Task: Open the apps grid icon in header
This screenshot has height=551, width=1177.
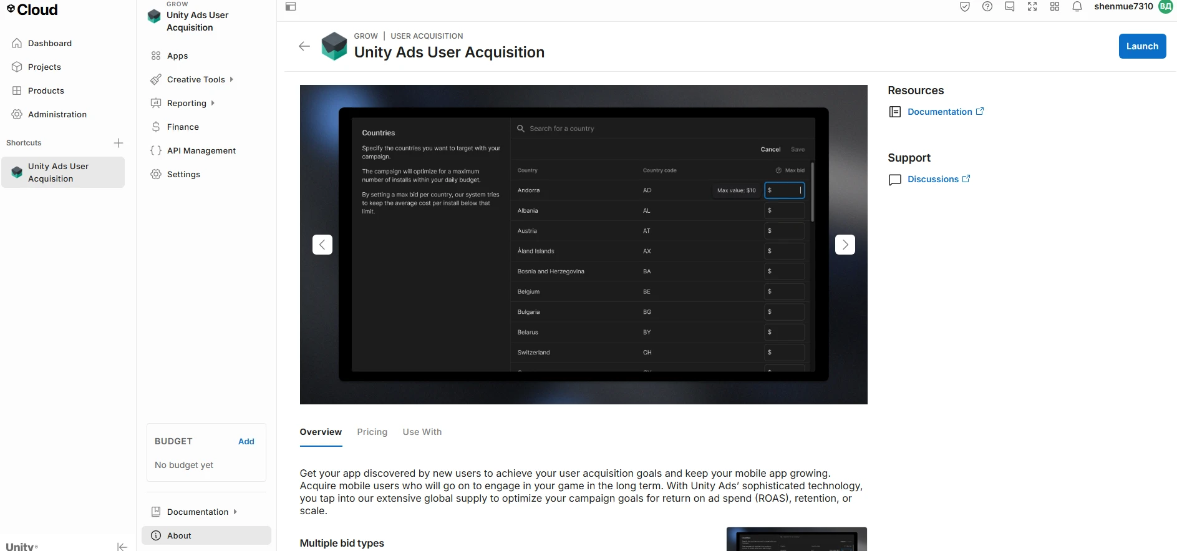Action: point(1055,7)
